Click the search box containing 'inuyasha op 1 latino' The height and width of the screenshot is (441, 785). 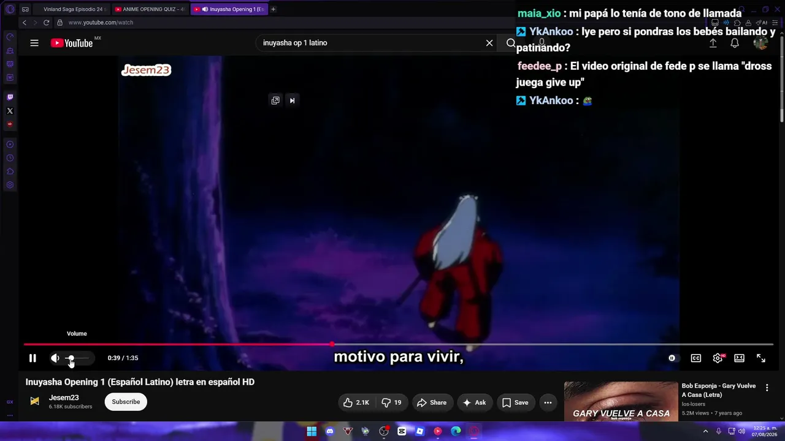click(x=370, y=43)
